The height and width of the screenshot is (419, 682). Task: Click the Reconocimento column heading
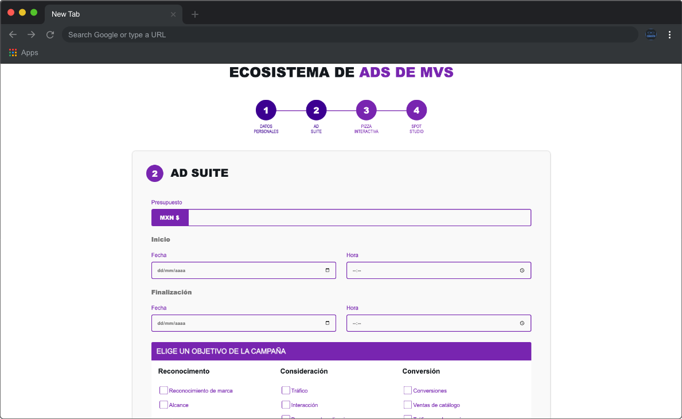click(184, 371)
